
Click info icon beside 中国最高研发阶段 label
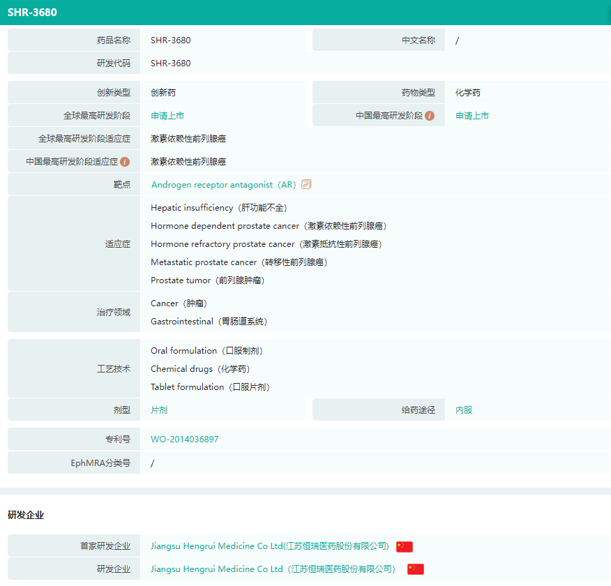(x=430, y=116)
